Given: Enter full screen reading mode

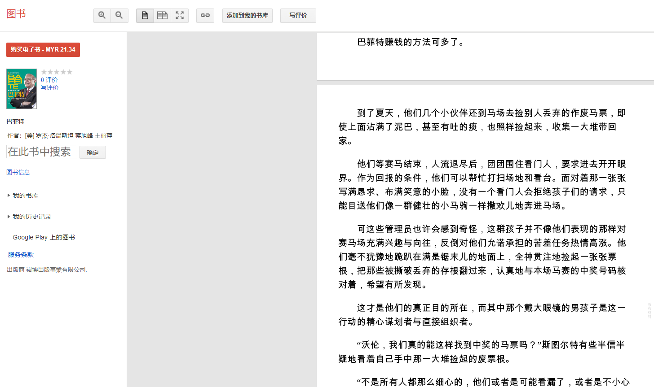Looking at the screenshot, I should [180, 15].
